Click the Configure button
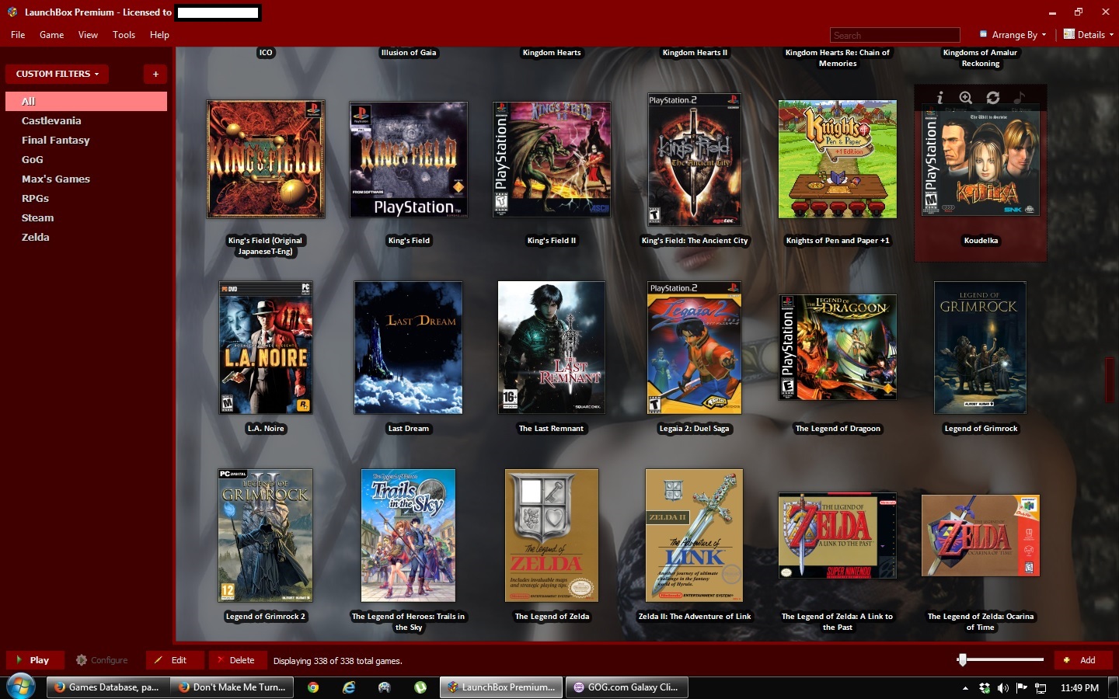Viewport: 1119px width, 699px height. coord(102,660)
